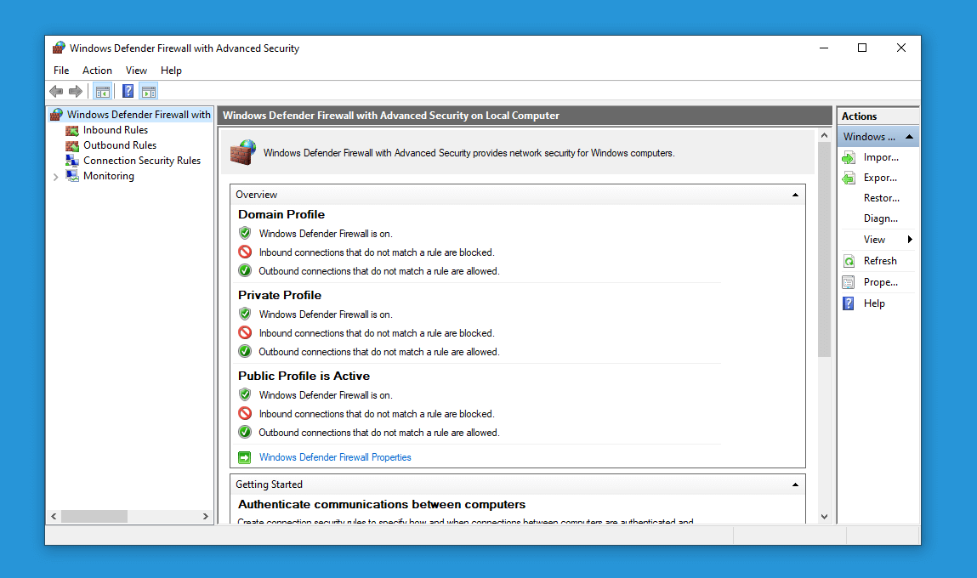Collapse the Overview section
The width and height of the screenshot is (977, 578).
[795, 195]
